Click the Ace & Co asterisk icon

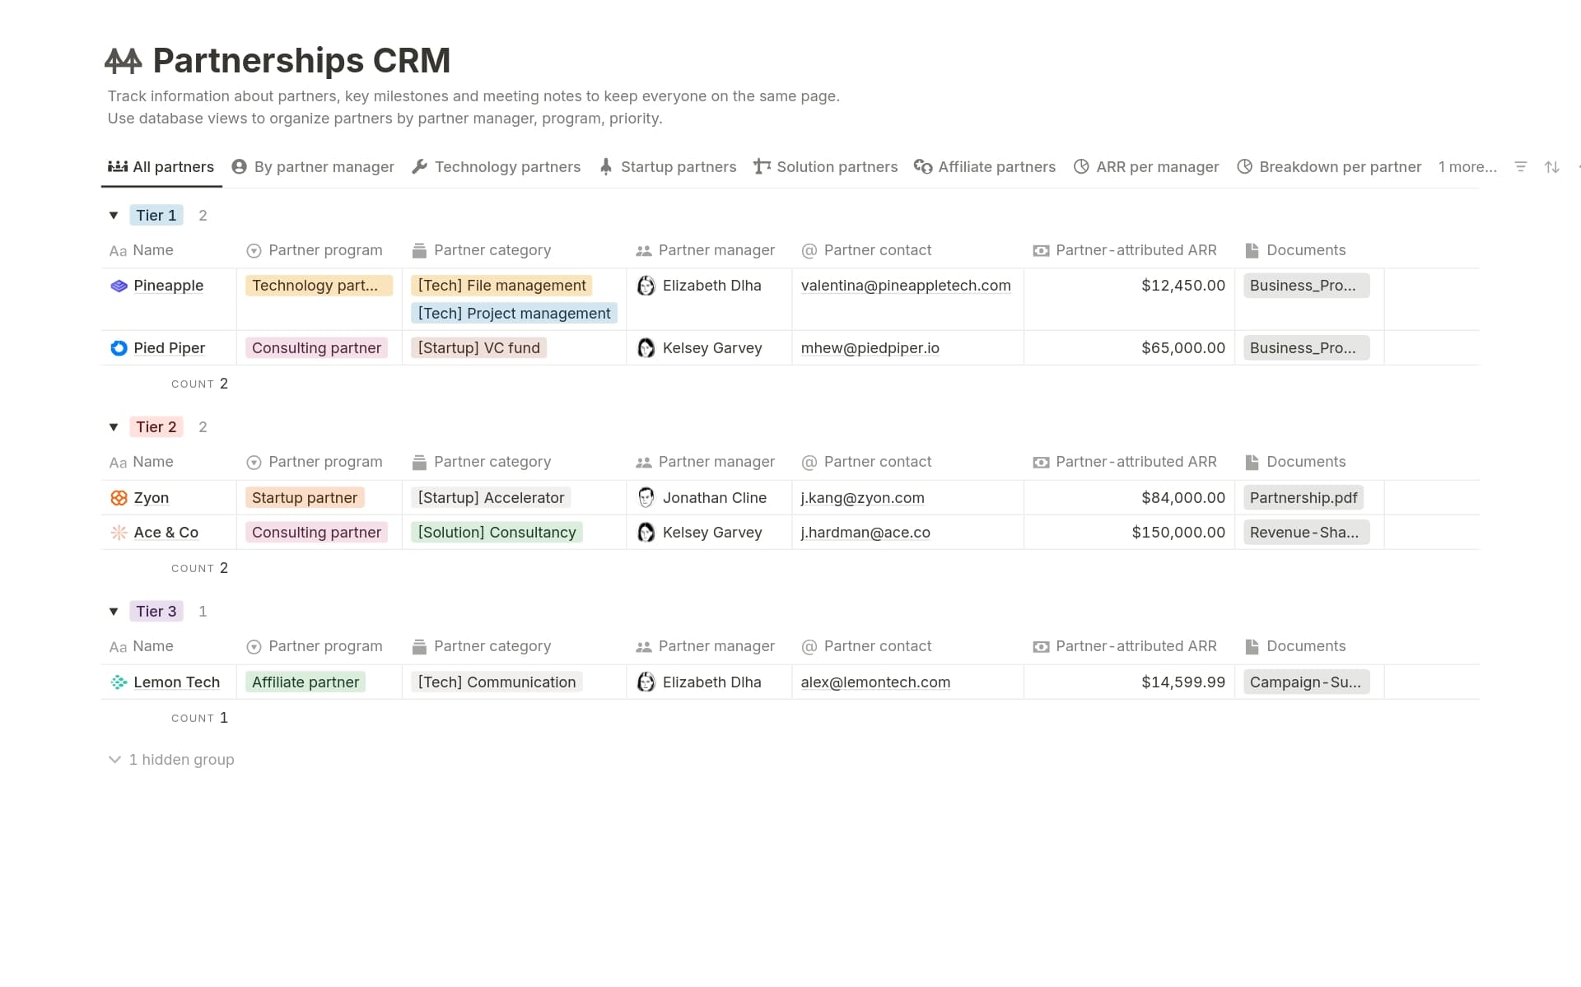(x=119, y=533)
